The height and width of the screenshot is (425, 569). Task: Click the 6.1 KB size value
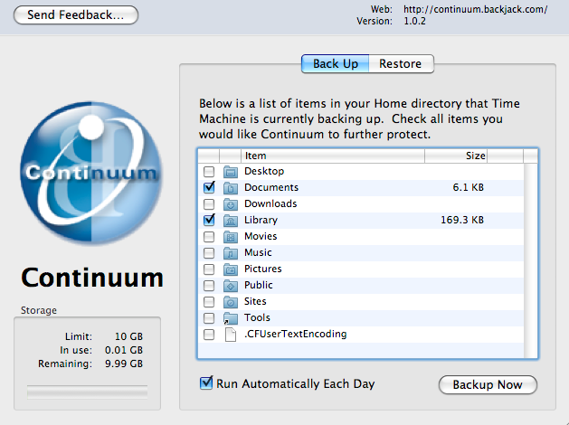[468, 187]
